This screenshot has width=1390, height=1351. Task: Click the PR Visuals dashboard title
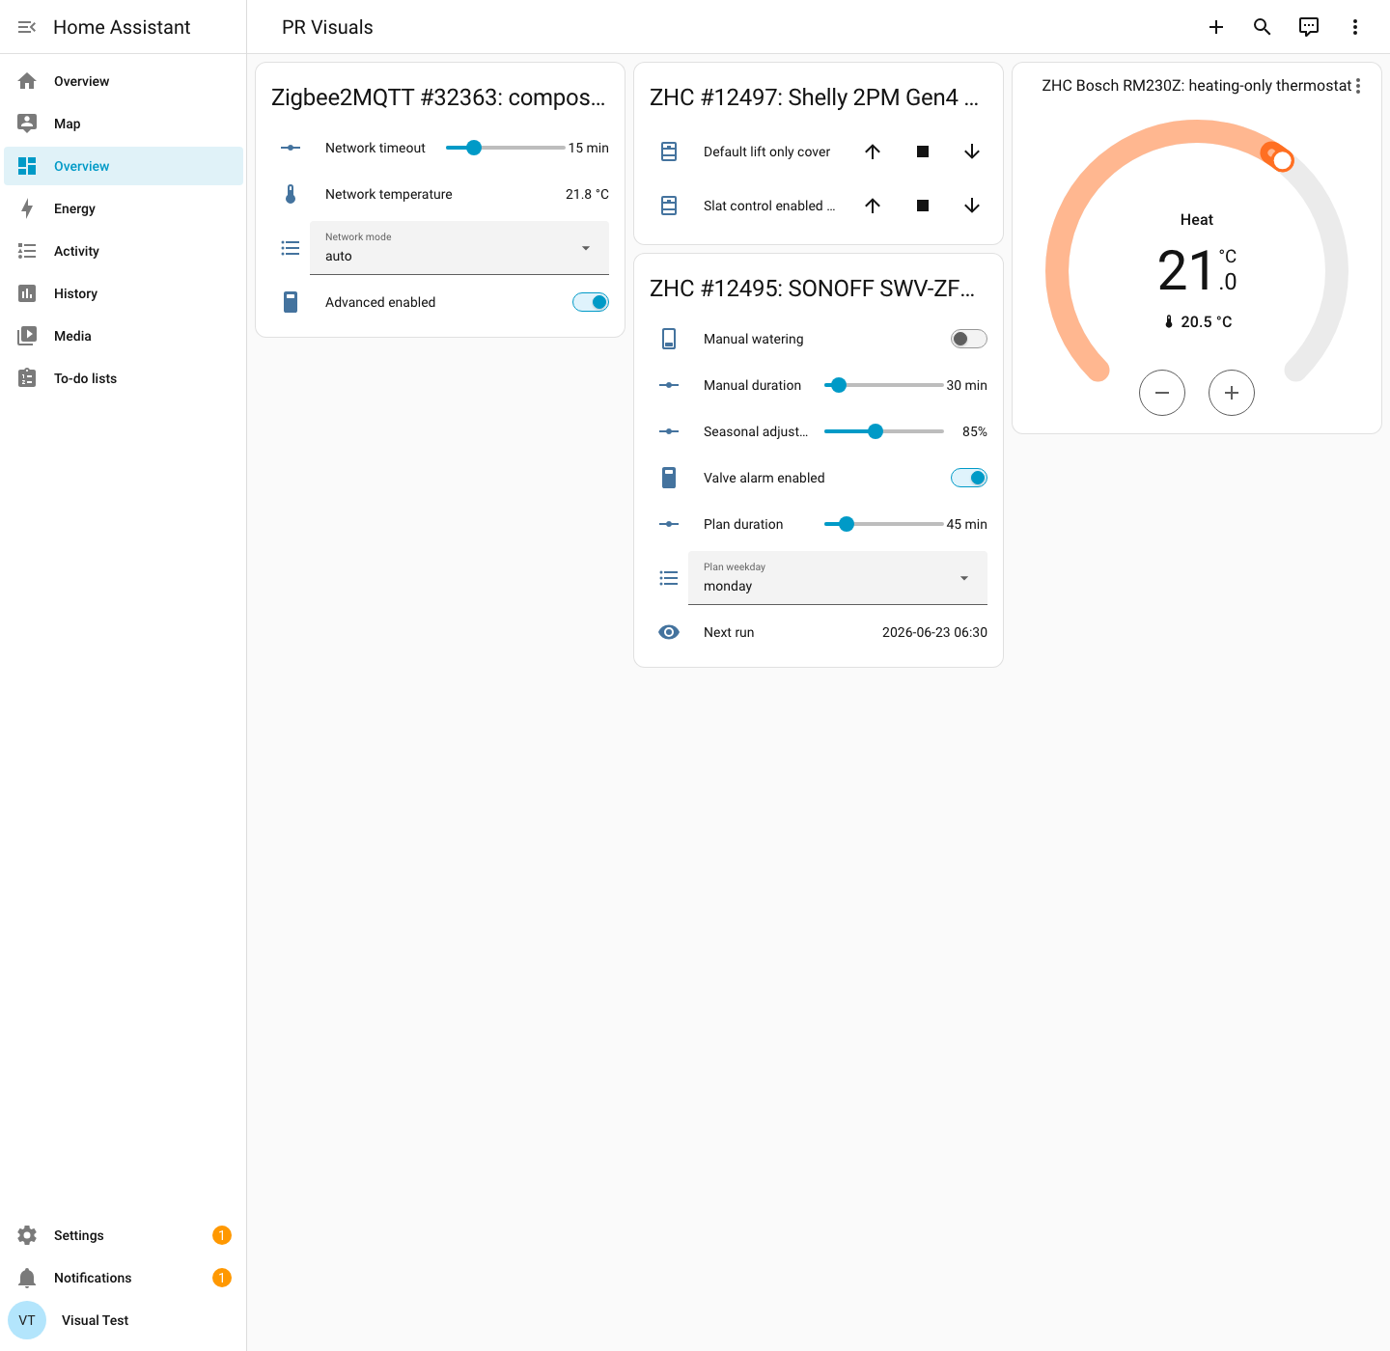[x=327, y=27]
